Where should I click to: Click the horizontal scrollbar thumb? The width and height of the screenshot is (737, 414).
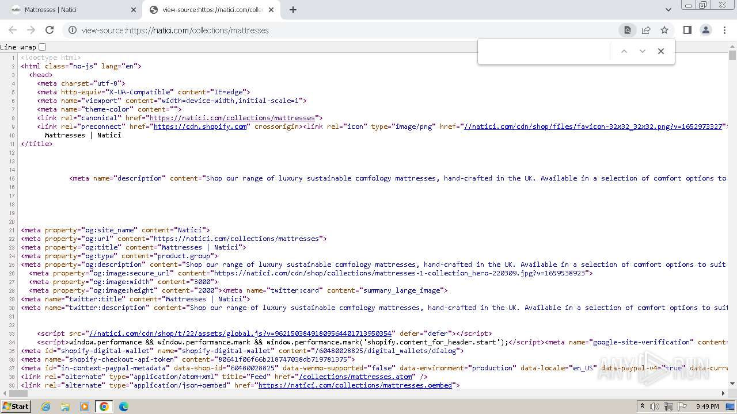(18, 393)
